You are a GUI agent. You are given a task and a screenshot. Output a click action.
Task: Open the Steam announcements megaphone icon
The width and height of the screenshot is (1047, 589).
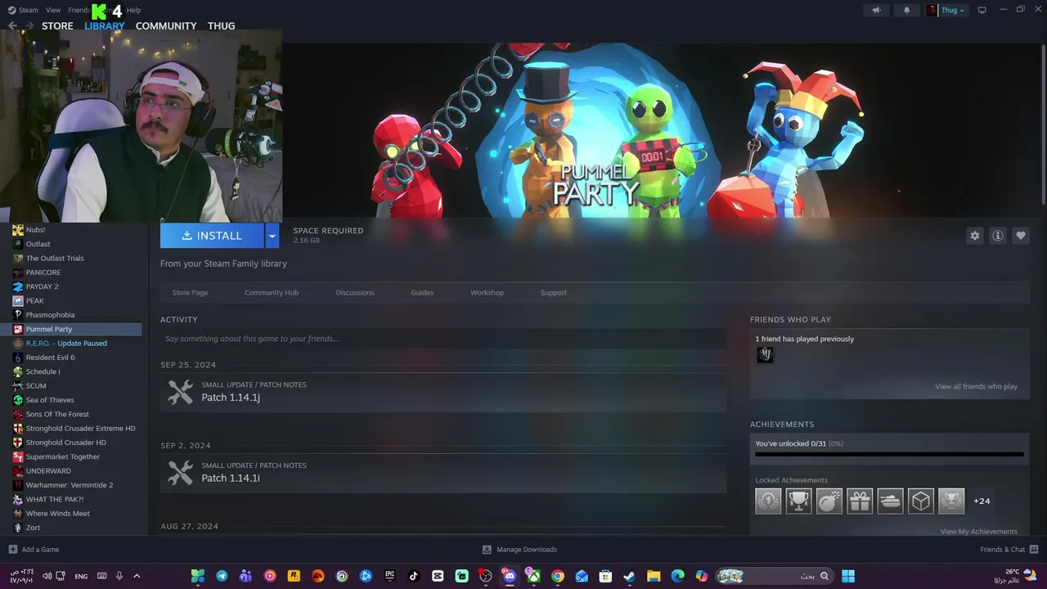coord(876,10)
